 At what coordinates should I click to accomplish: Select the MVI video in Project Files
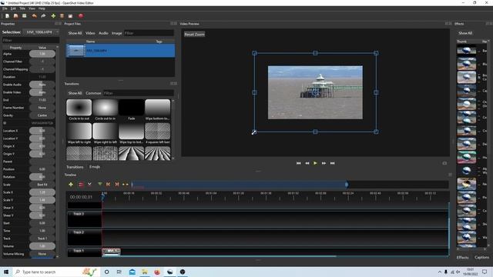pyautogui.click(x=120, y=51)
